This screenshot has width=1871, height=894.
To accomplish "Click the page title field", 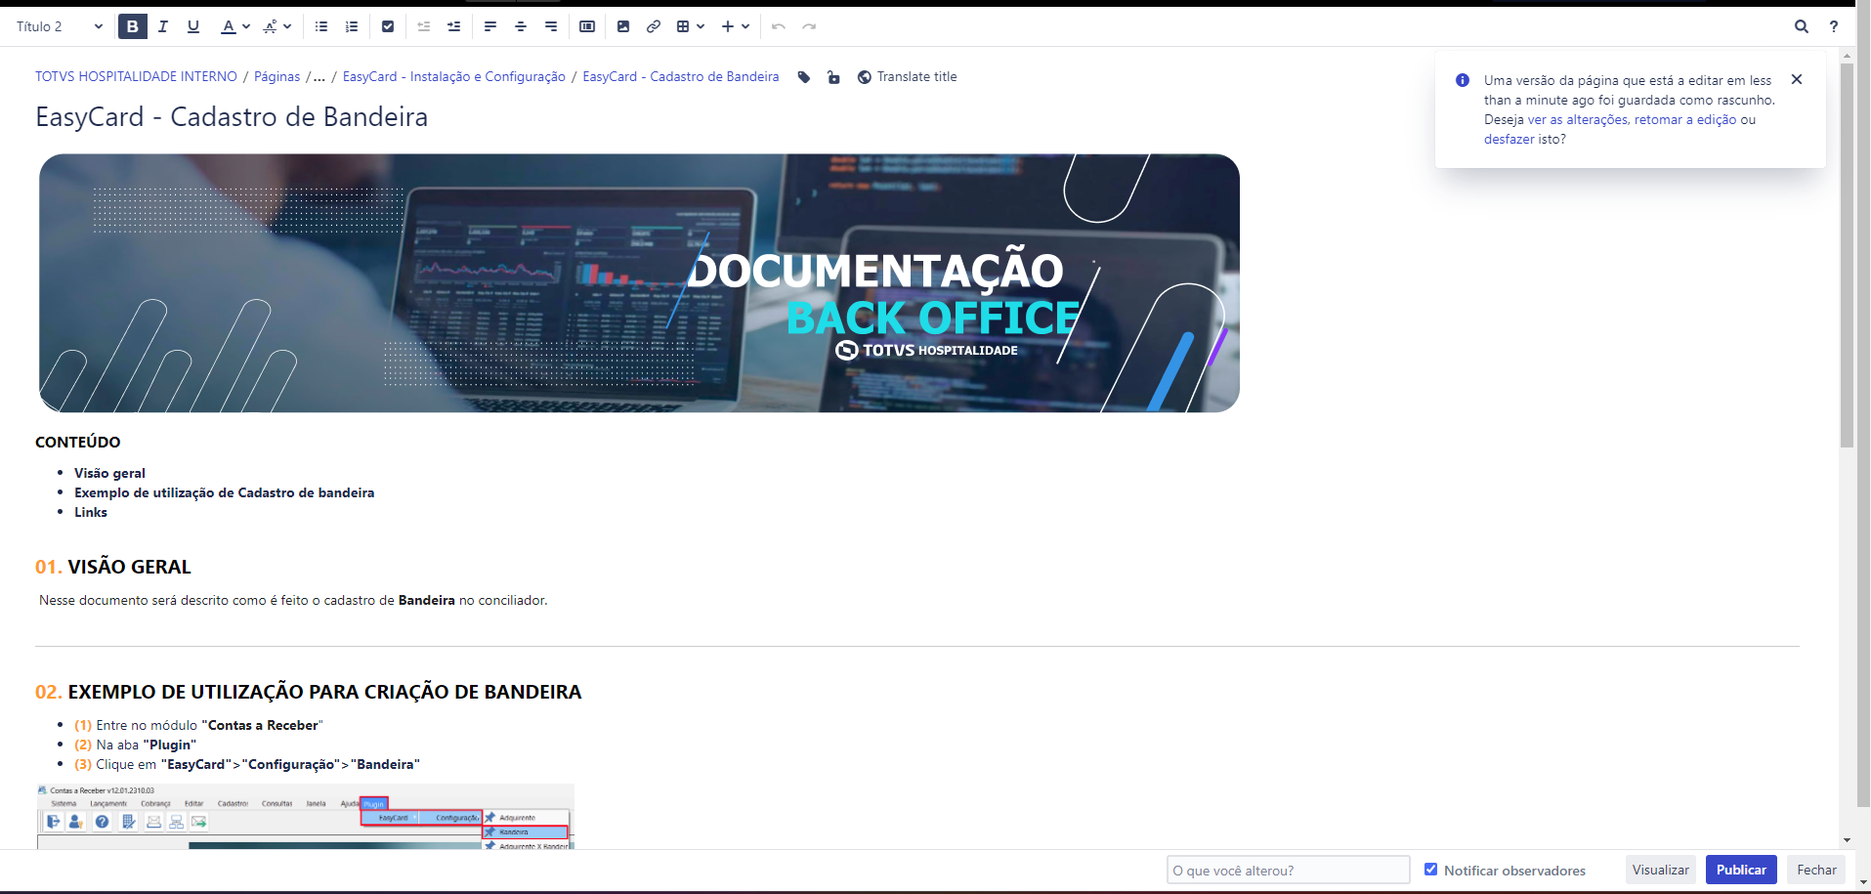I will [x=232, y=117].
